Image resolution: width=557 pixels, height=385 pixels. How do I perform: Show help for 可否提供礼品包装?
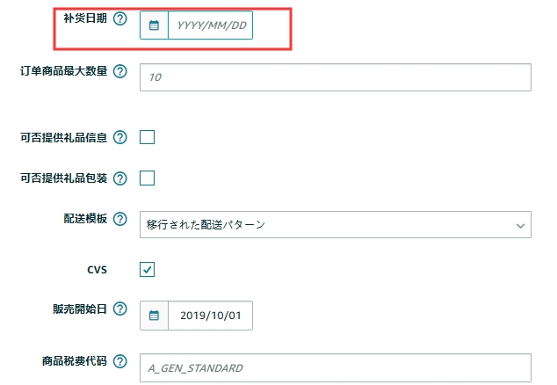(120, 178)
